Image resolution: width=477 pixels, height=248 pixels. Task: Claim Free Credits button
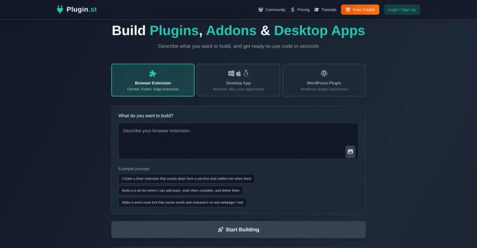[x=360, y=10]
